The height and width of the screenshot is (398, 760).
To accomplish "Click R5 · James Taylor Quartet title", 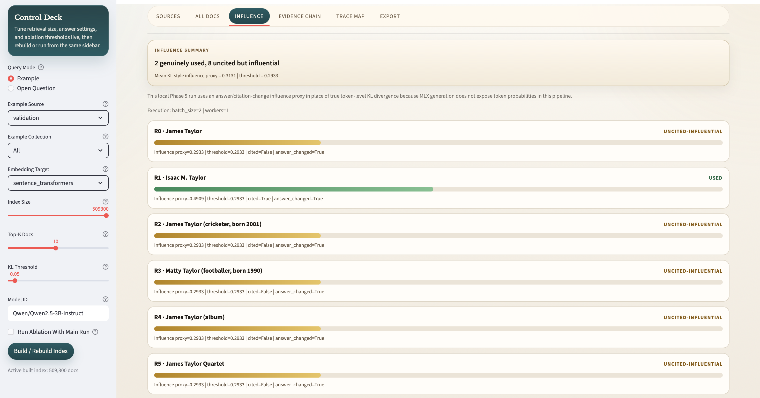I will pyautogui.click(x=189, y=364).
